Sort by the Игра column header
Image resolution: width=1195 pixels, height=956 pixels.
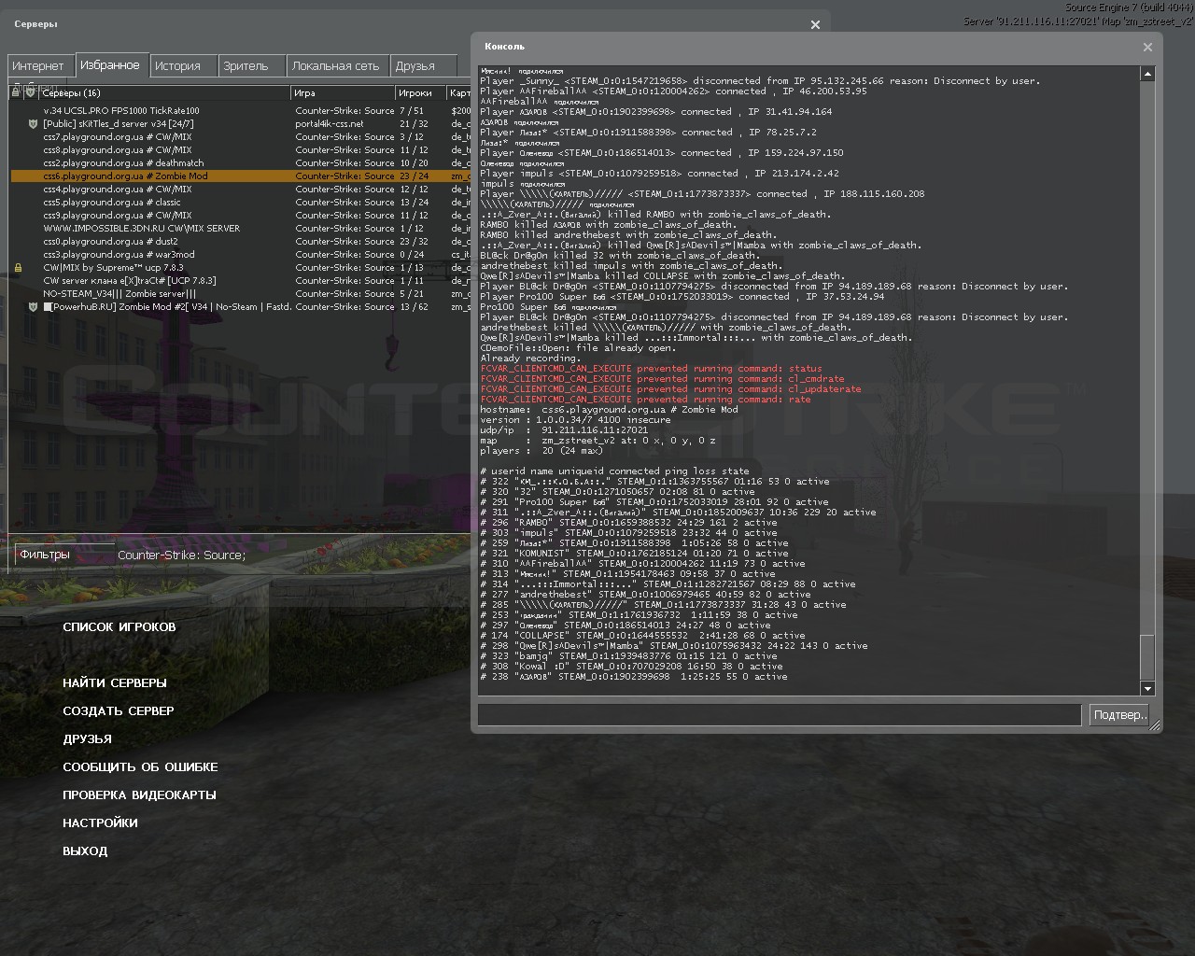tap(344, 92)
